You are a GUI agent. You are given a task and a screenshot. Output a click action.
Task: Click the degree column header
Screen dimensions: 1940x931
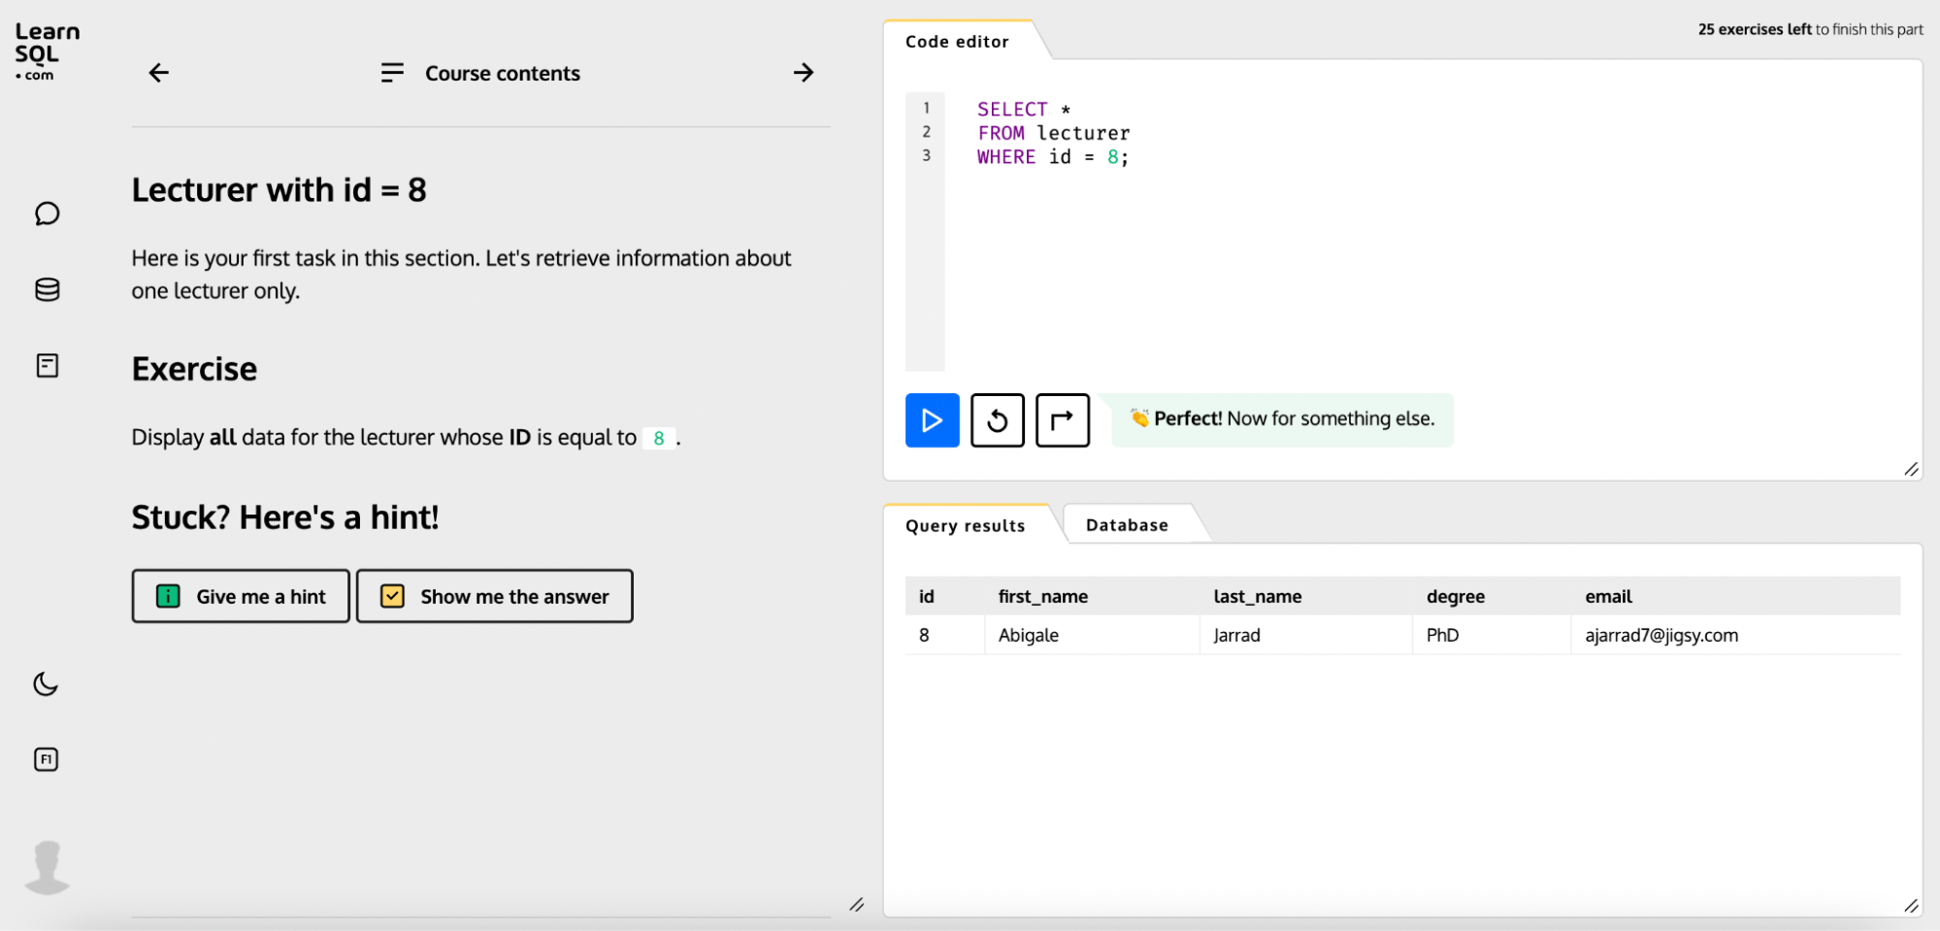[1455, 596]
